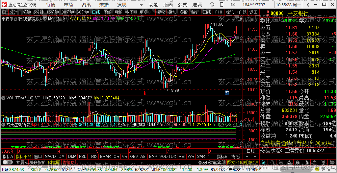Open the 图文F10 link
The height and width of the screenshot is (173, 337).
click(234, 162)
